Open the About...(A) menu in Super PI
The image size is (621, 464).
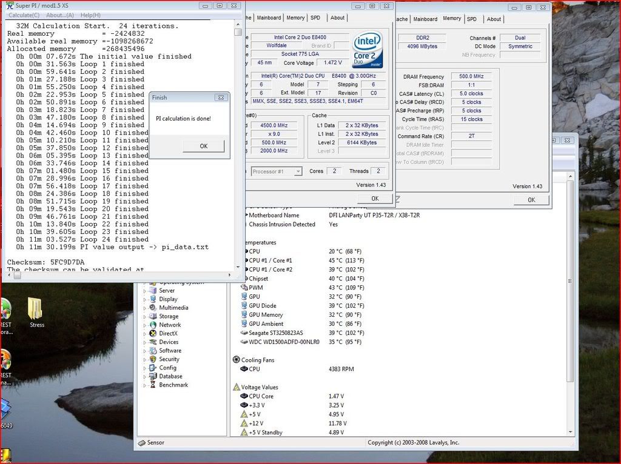coord(60,15)
